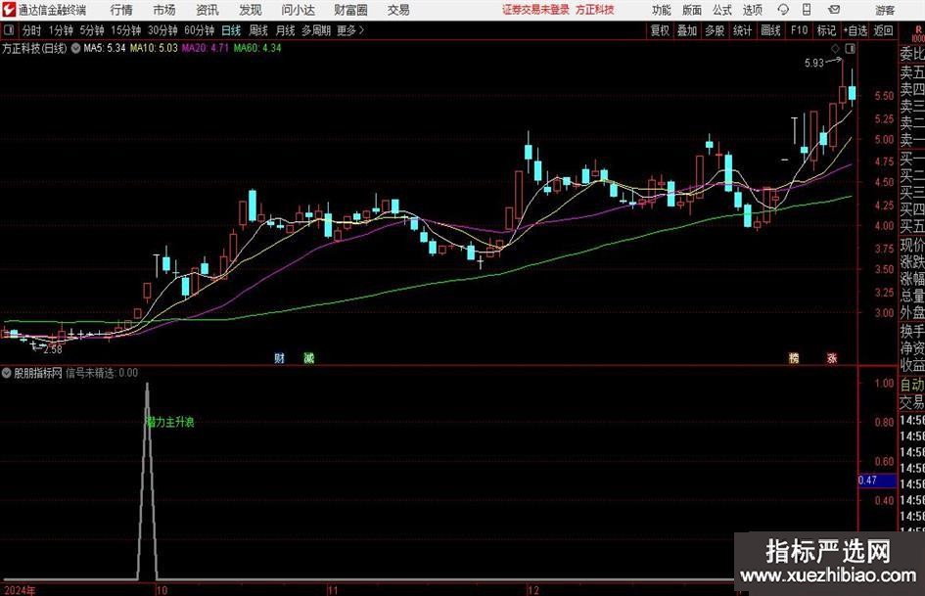Select the 周线 weekly period tab

coord(258,30)
